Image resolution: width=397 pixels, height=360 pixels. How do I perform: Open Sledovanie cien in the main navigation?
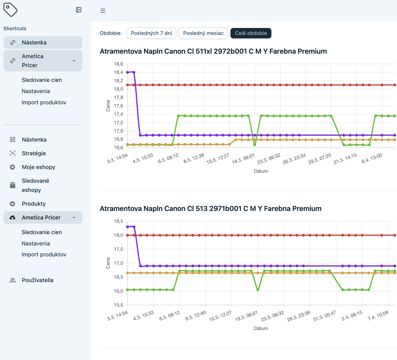(x=42, y=232)
